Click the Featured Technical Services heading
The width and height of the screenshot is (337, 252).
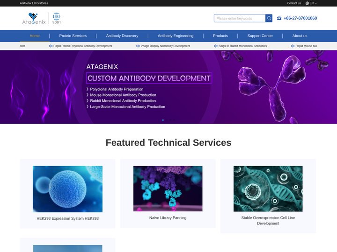(168, 142)
